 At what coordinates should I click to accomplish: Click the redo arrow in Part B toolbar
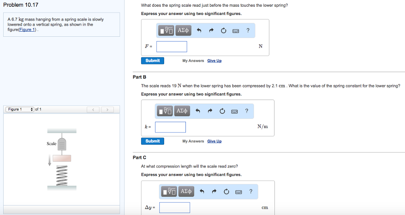[x=210, y=111]
